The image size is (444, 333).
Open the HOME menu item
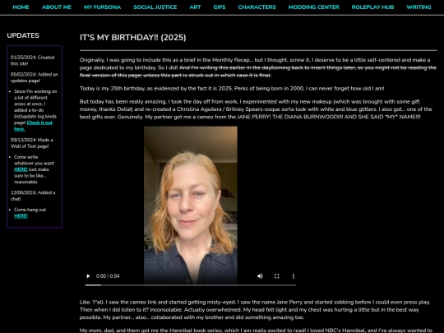[21, 7]
